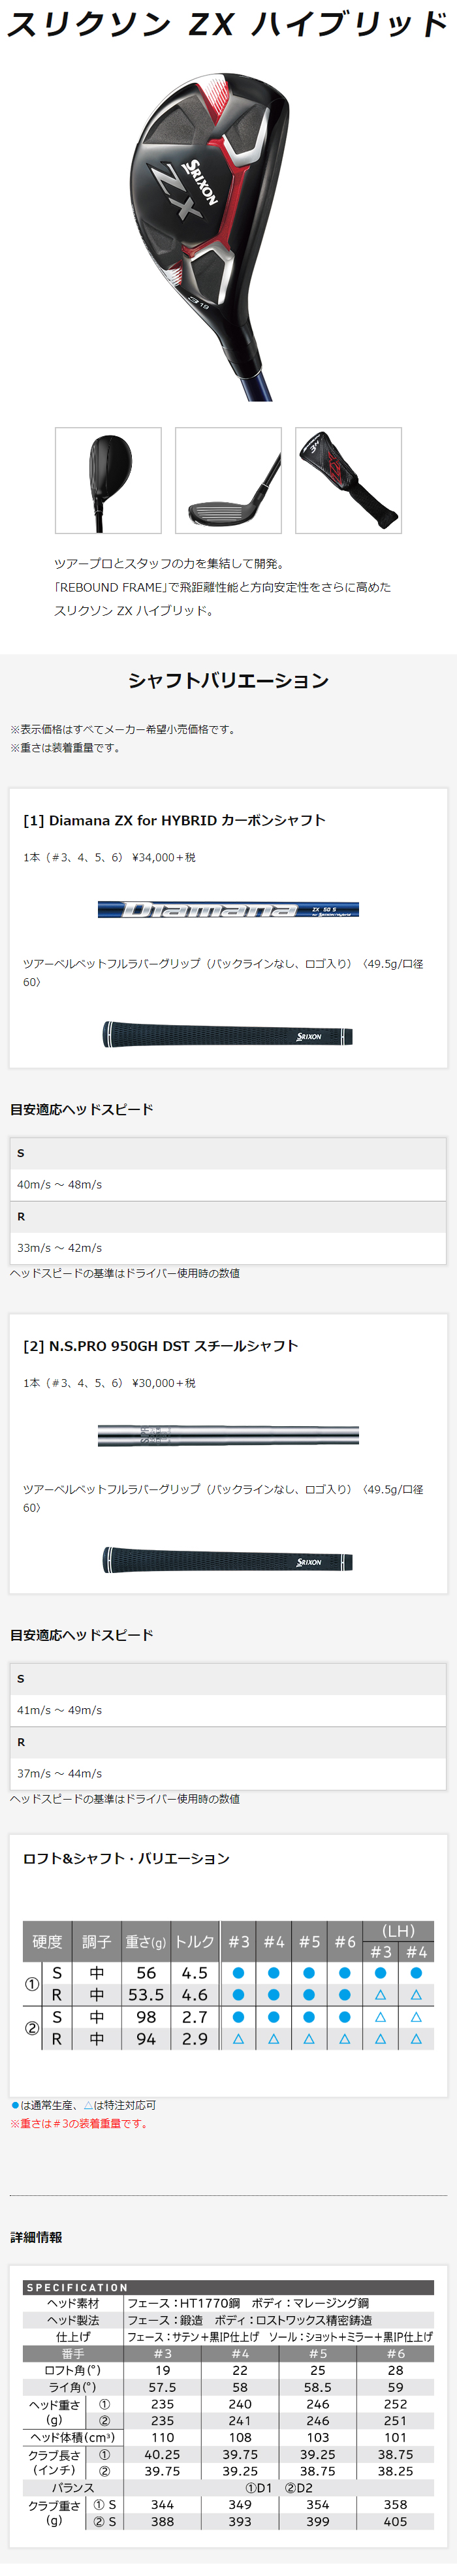This screenshot has width=457, height=2576.
Task: Click the SPECIFICATION table header bar
Action: click(x=228, y=2288)
